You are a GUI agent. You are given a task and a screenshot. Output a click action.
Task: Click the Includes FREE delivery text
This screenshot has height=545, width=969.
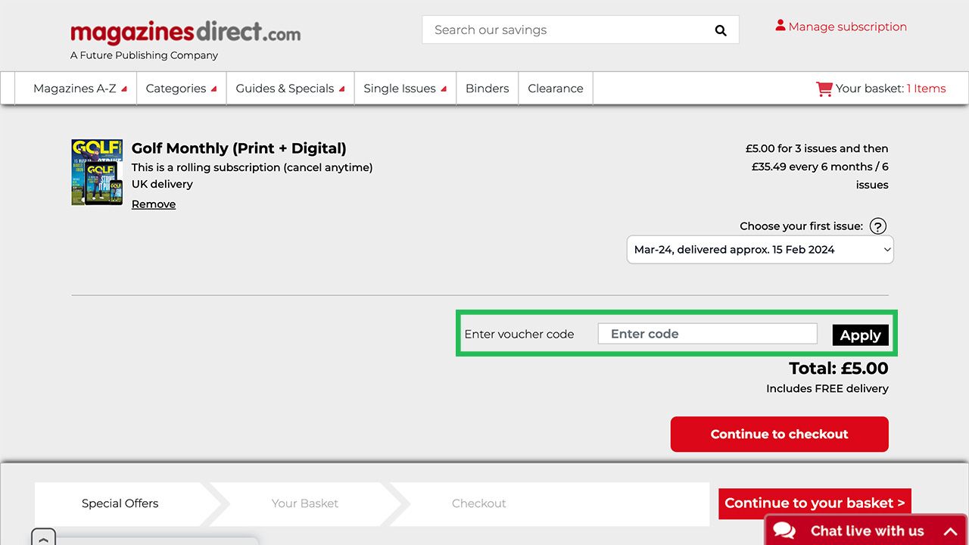[x=827, y=388]
